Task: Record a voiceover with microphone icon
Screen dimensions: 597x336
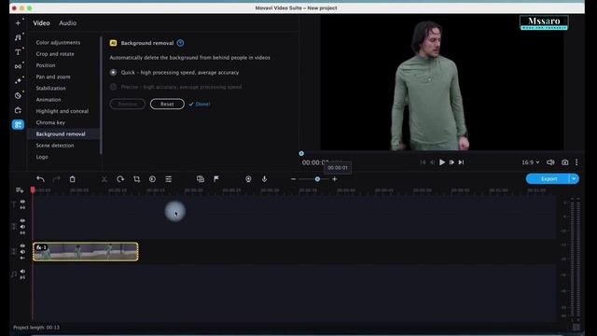Action: pos(264,179)
